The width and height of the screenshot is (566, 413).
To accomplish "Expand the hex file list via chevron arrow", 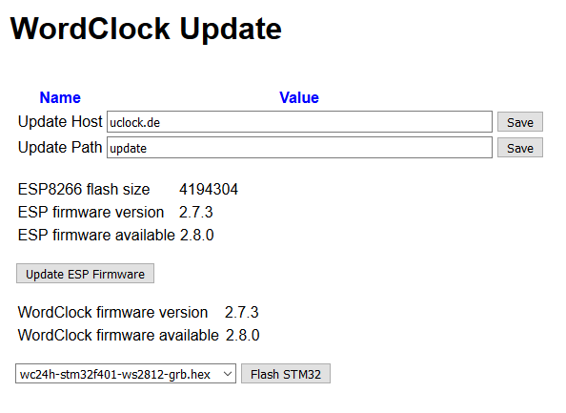I will (228, 374).
